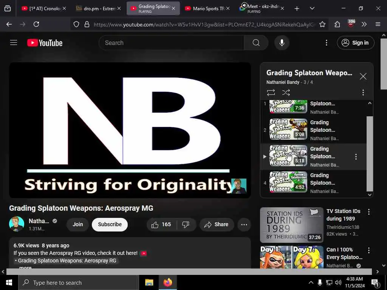The image size is (387, 290).
Task: Type here to search taskbar box
Action: pos(79,282)
